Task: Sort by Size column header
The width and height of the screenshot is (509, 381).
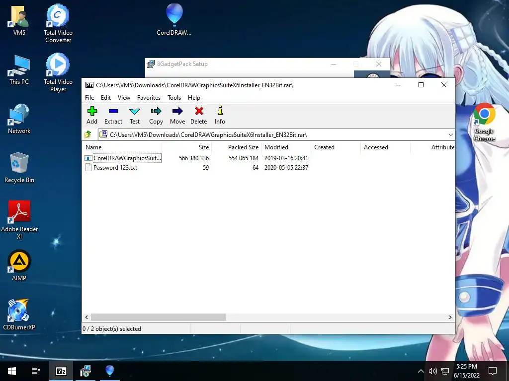Action: (x=187, y=147)
